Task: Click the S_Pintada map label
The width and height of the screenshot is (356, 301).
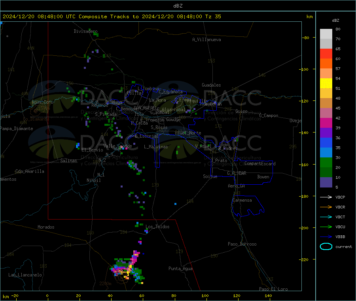Action: [x=106, y=114]
